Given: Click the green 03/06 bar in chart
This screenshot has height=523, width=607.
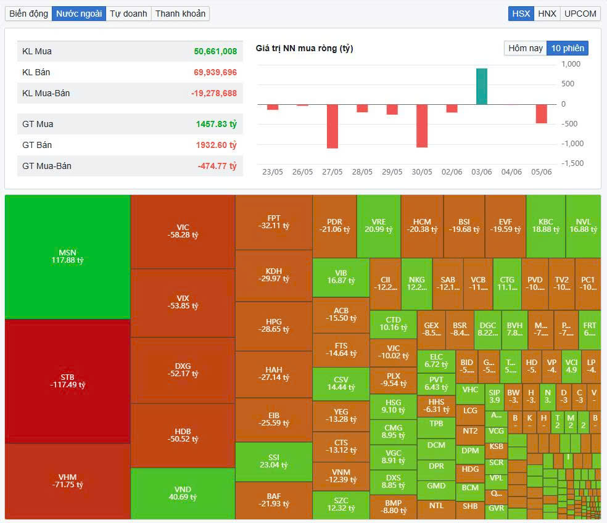Looking at the screenshot, I should pos(481,86).
